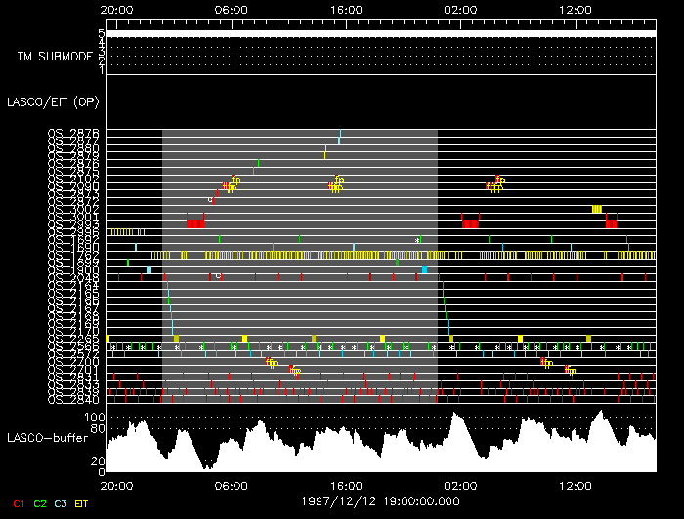Click the red block inside the gray region
This screenshot has width=684, height=519.
(x=196, y=223)
